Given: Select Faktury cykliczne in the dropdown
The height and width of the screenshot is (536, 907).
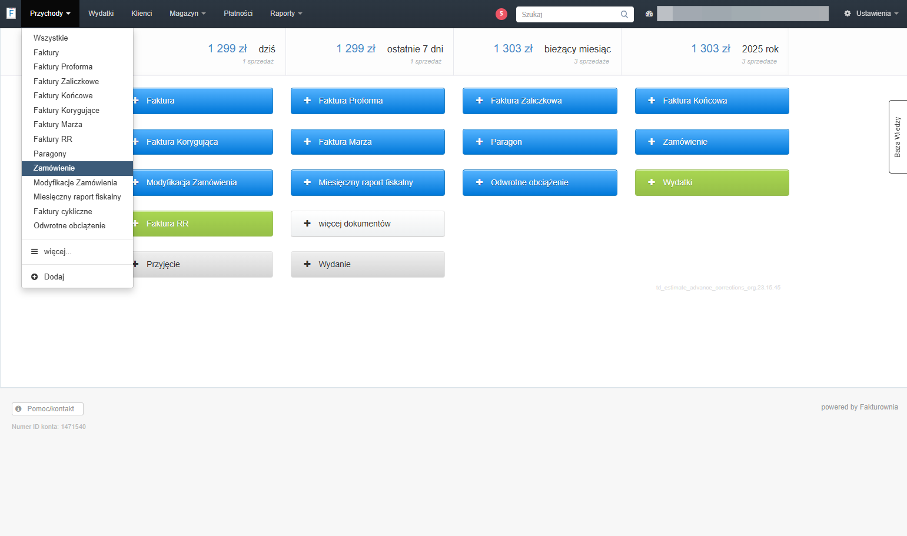Looking at the screenshot, I should 77,211.
